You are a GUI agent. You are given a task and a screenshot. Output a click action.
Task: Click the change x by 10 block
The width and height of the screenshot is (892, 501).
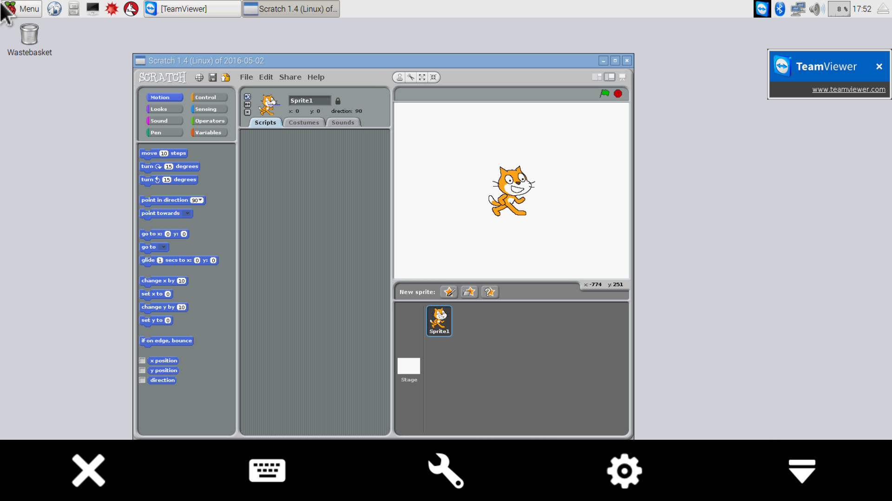point(164,281)
